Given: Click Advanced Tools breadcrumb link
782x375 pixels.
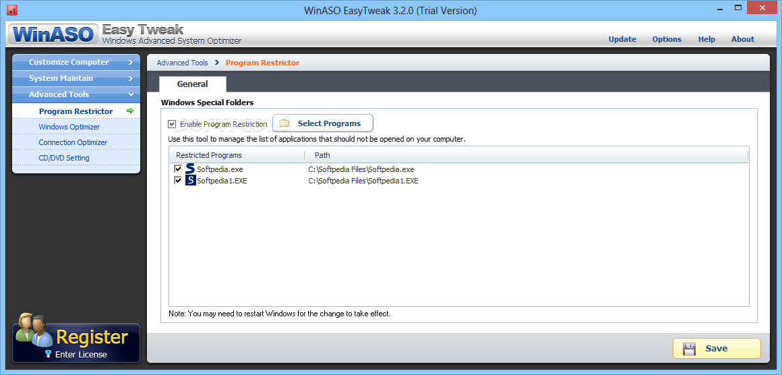Looking at the screenshot, I should coord(182,63).
